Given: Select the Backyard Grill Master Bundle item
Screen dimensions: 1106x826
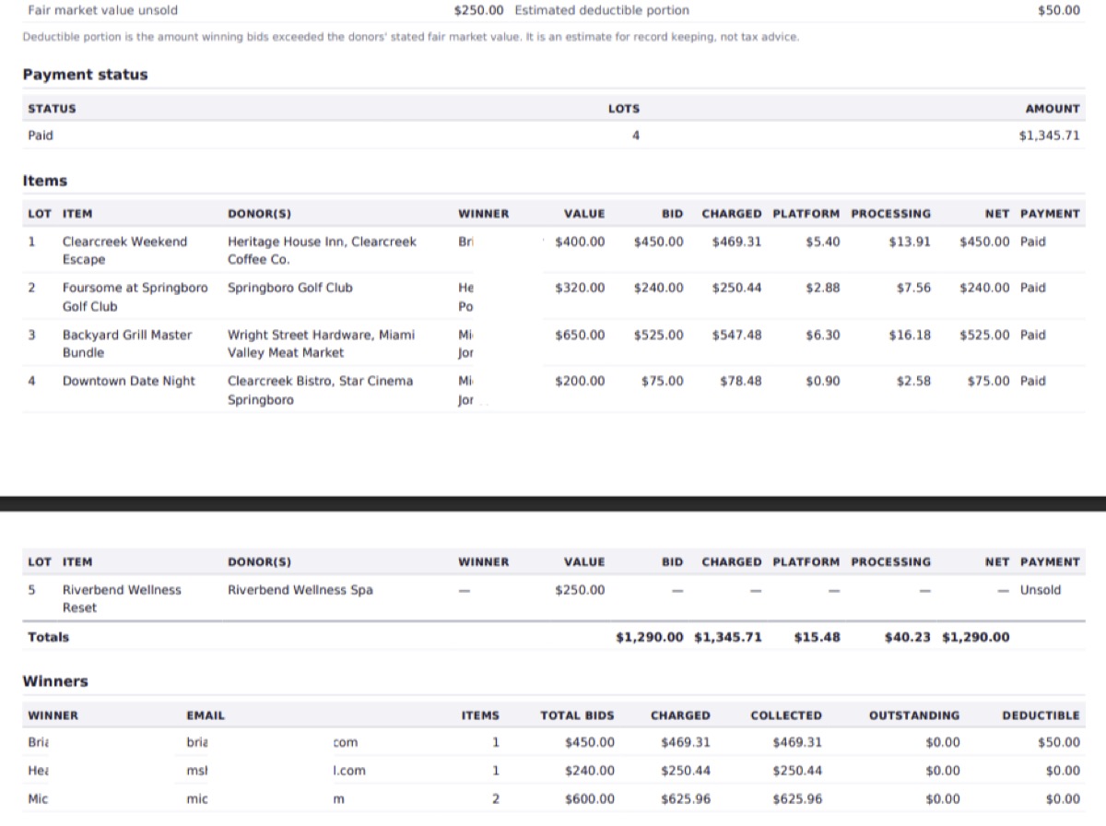Looking at the screenshot, I should 127,344.
